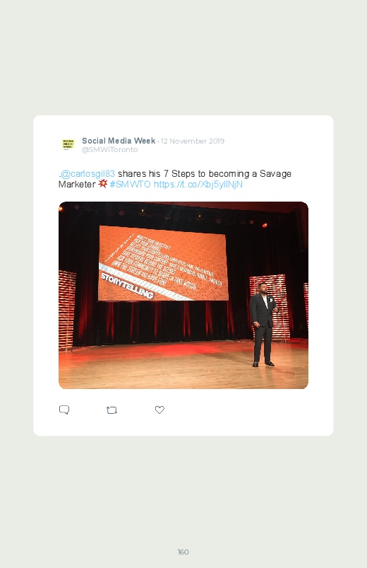Click the STORYTELLING heading on the slide
This screenshot has height=568, width=367.
point(127,286)
